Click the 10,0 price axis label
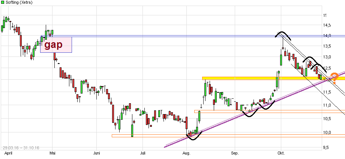345x159 pixels. pos(327,133)
